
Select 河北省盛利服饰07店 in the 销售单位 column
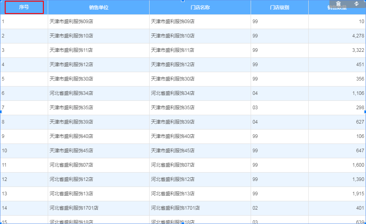coord(71,165)
